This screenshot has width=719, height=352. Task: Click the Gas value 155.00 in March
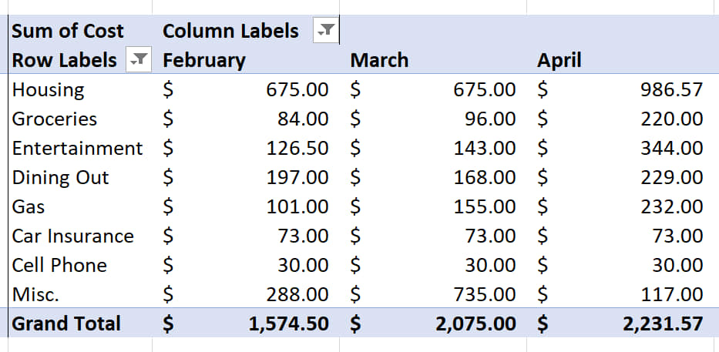point(485,206)
